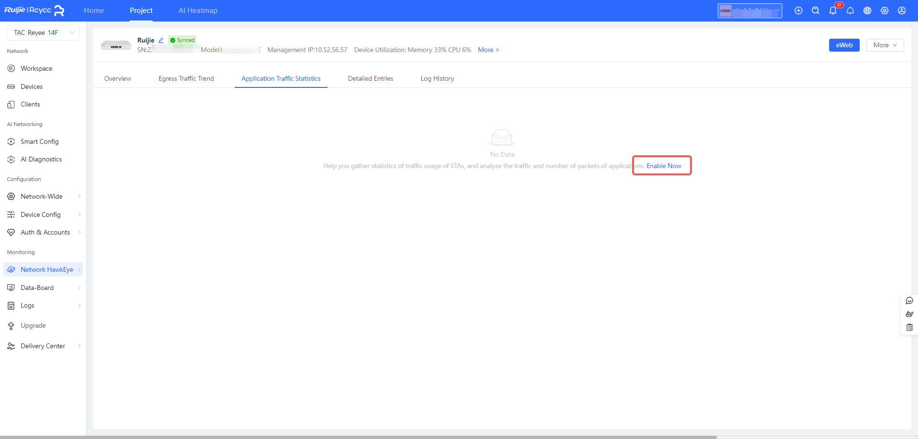Open the TAC Reyee 14F project dropdown
The width and height of the screenshot is (918, 439).
click(x=43, y=32)
